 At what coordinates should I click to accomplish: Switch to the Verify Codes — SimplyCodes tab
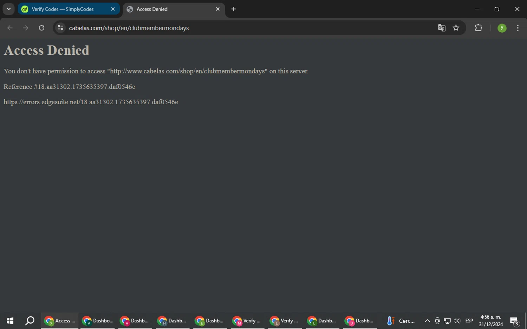pyautogui.click(x=69, y=9)
